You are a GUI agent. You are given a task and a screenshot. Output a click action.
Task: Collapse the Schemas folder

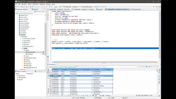(19, 37)
